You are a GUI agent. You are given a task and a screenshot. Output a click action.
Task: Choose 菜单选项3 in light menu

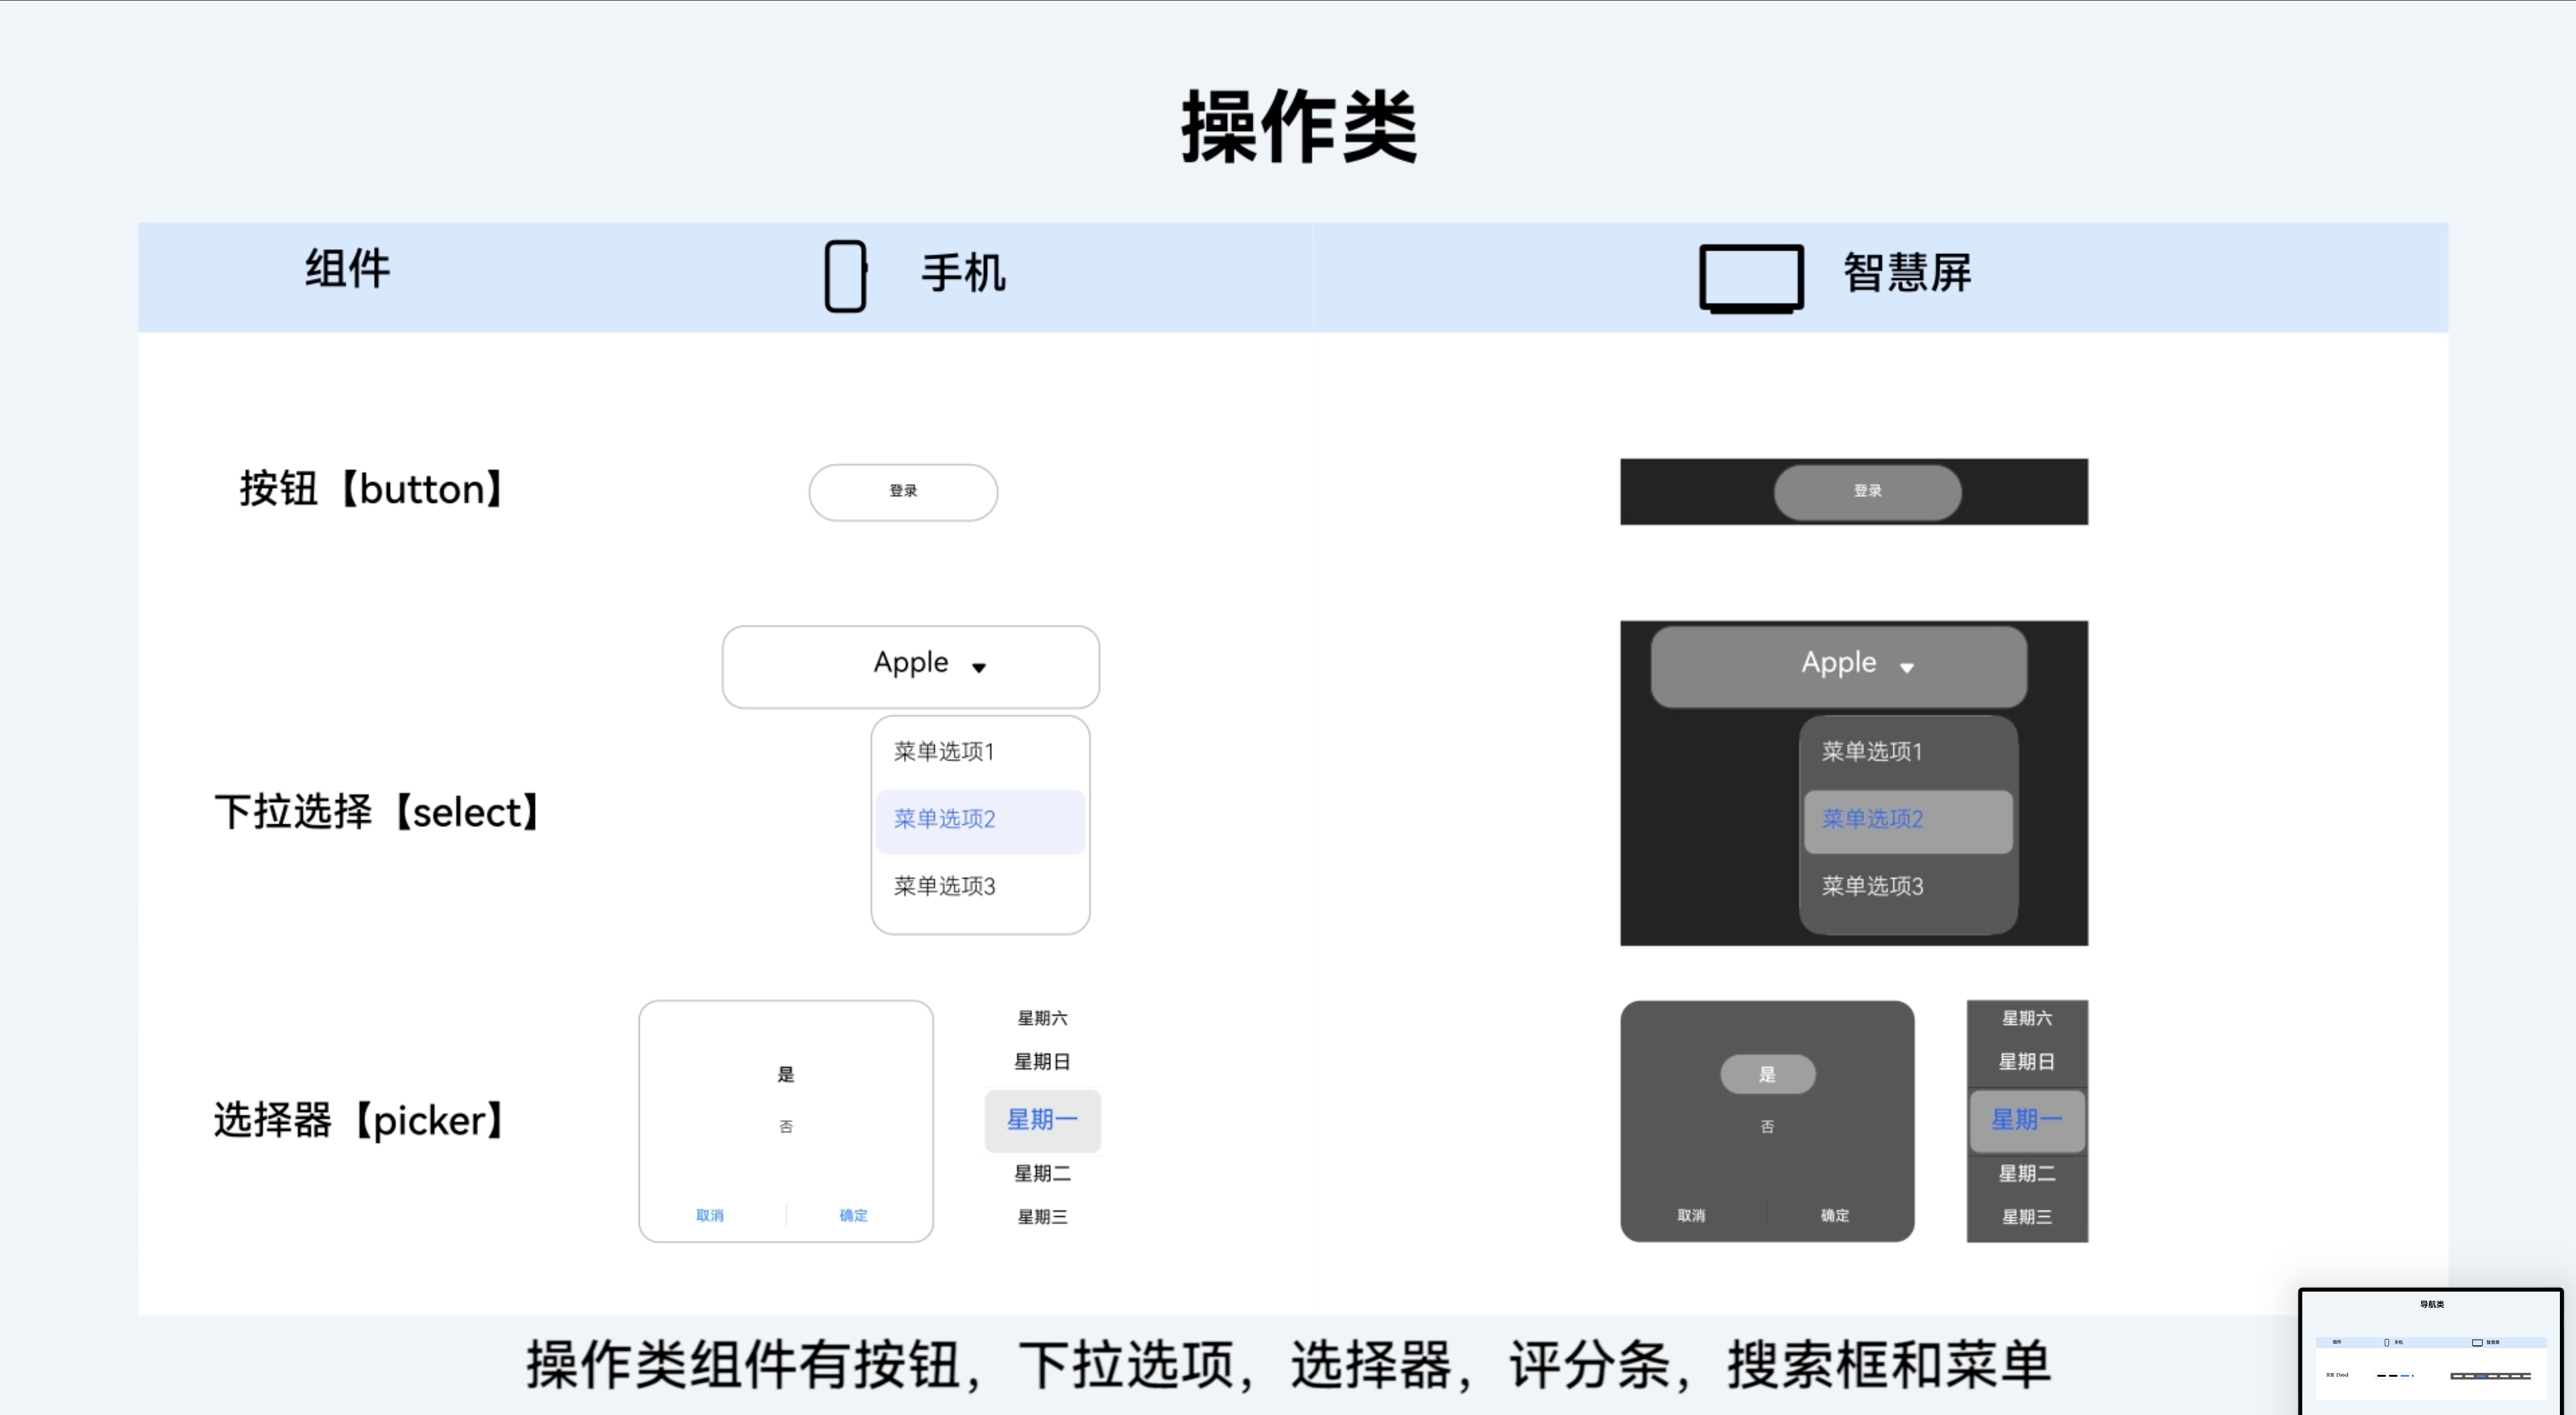point(944,886)
